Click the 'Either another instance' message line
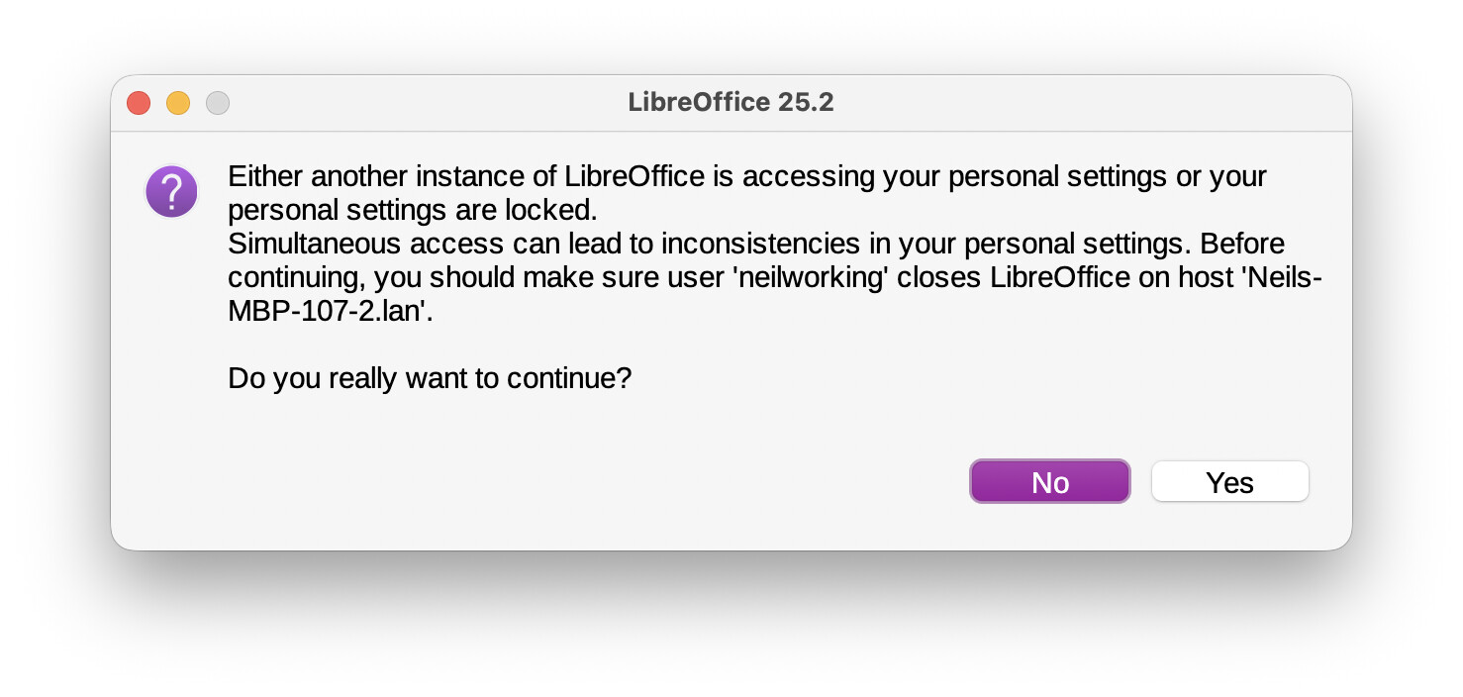The height and width of the screenshot is (697, 1463). click(396, 177)
